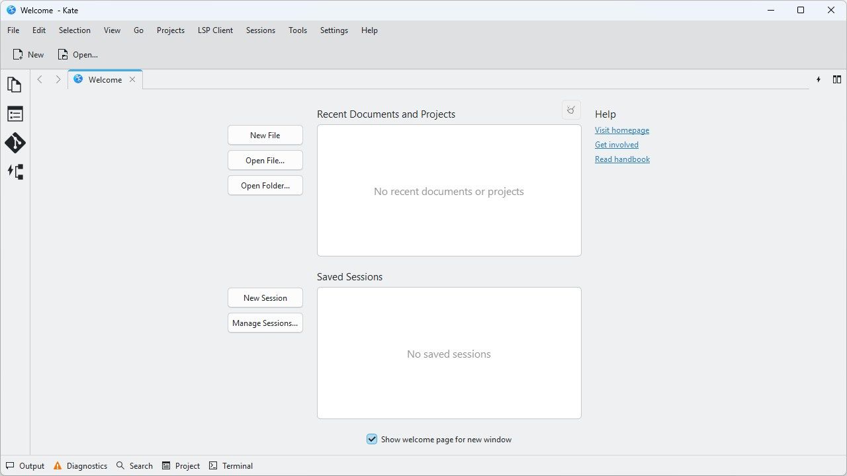The width and height of the screenshot is (847, 476).
Task: Click the Open Folder... button
Action: [x=265, y=185]
